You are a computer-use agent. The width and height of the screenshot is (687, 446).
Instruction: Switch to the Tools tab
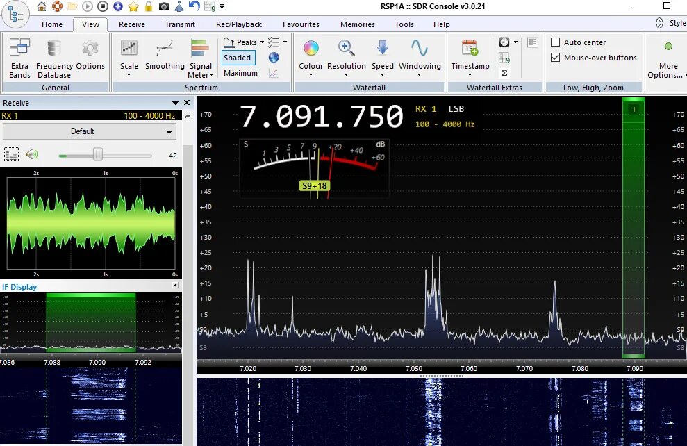[x=404, y=24]
